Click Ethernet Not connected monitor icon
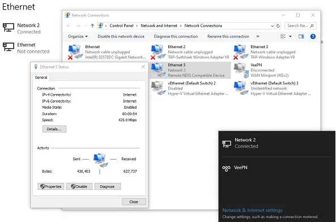 tap(8, 47)
